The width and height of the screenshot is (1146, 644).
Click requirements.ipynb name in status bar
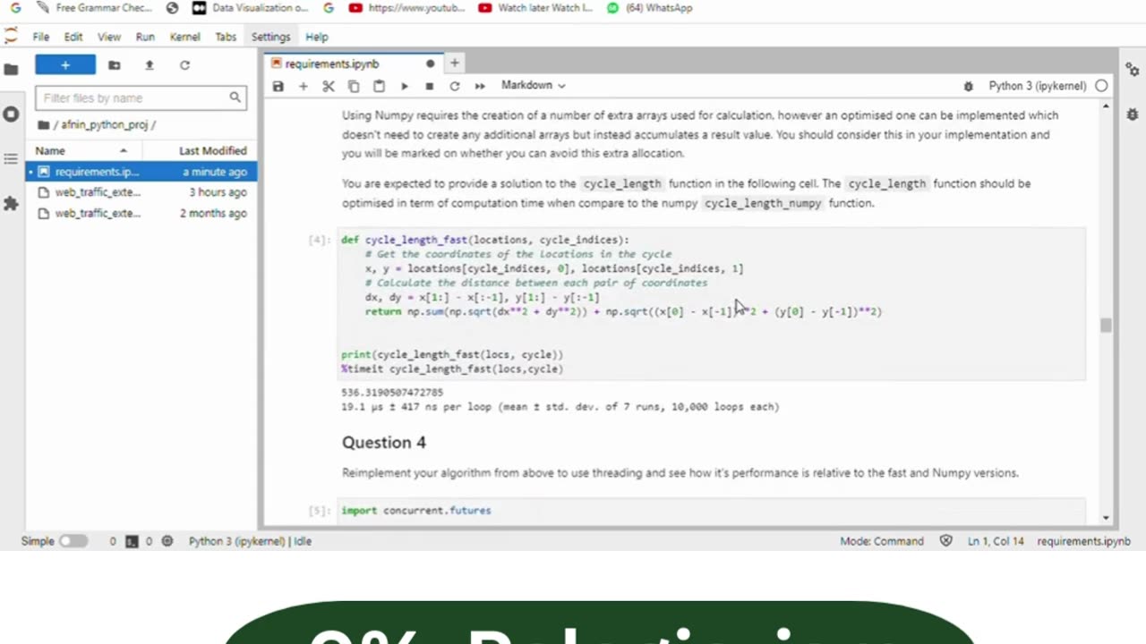tap(1083, 541)
